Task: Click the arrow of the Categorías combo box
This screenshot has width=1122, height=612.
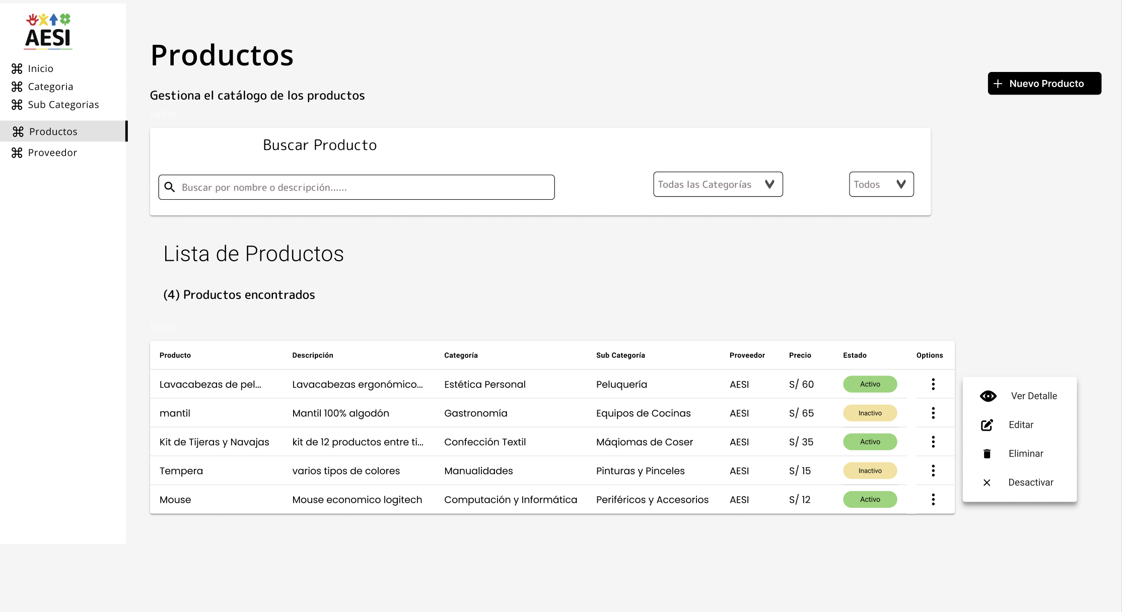Action: coord(769,184)
